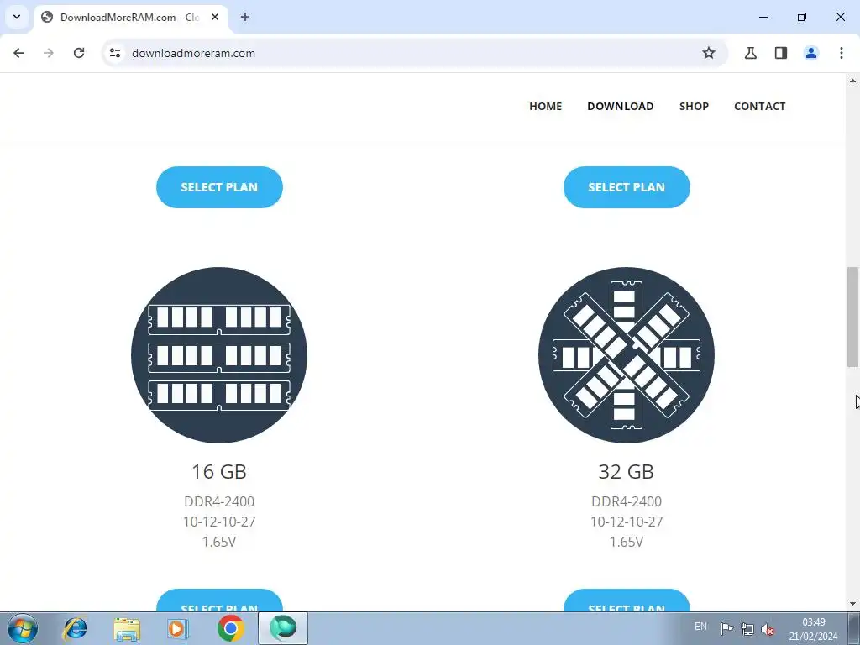Click the 32 GB crossed RAM icon
The height and width of the screenshot is (645, 860).
pos(627,355)
